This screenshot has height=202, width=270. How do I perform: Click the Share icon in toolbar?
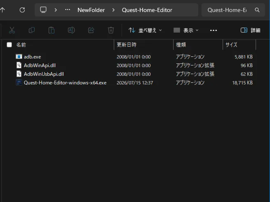[x=91, y=30]
